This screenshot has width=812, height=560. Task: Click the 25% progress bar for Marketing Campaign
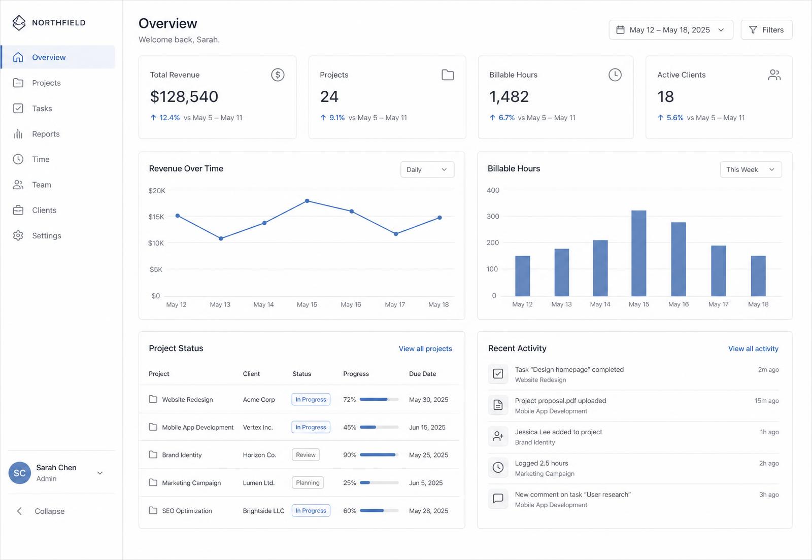point(379,482)
